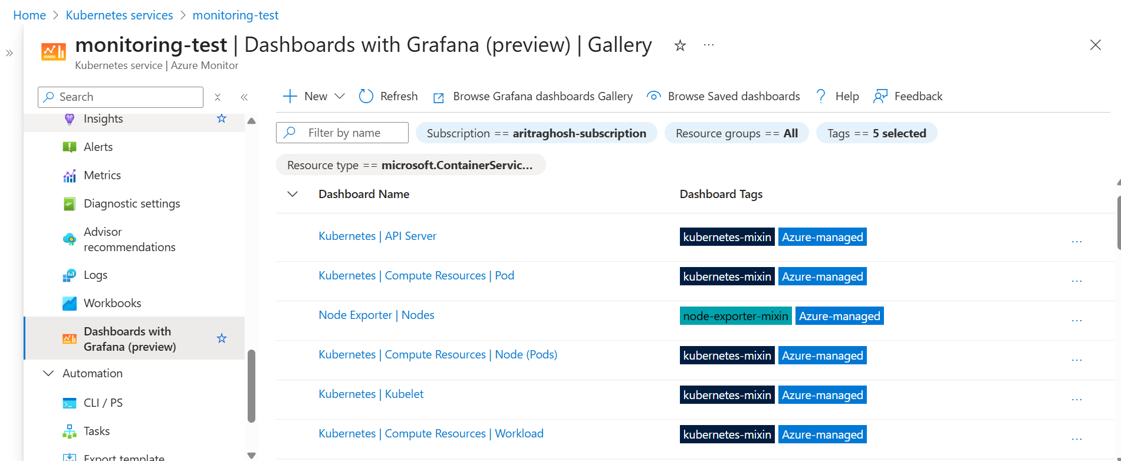Image resolution: width=1121 pixels, height=461 pixels.
Task: Open row options for Compute Resources Workload
Action: (1077, 439)
